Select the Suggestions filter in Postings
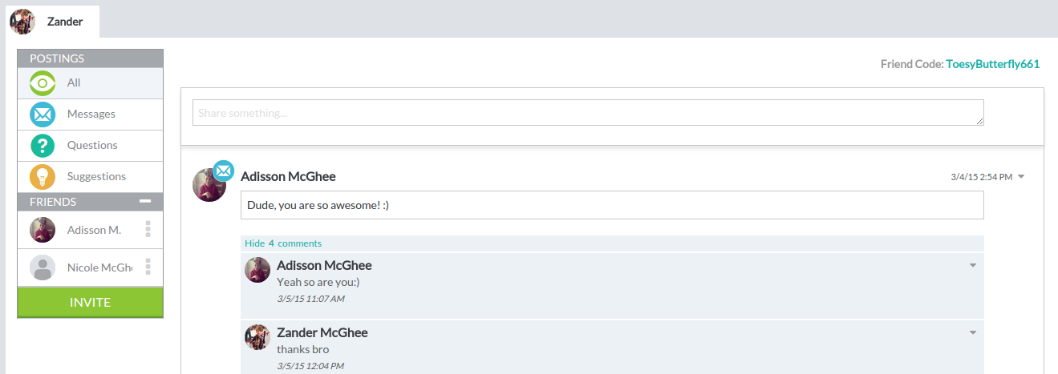 96,177
